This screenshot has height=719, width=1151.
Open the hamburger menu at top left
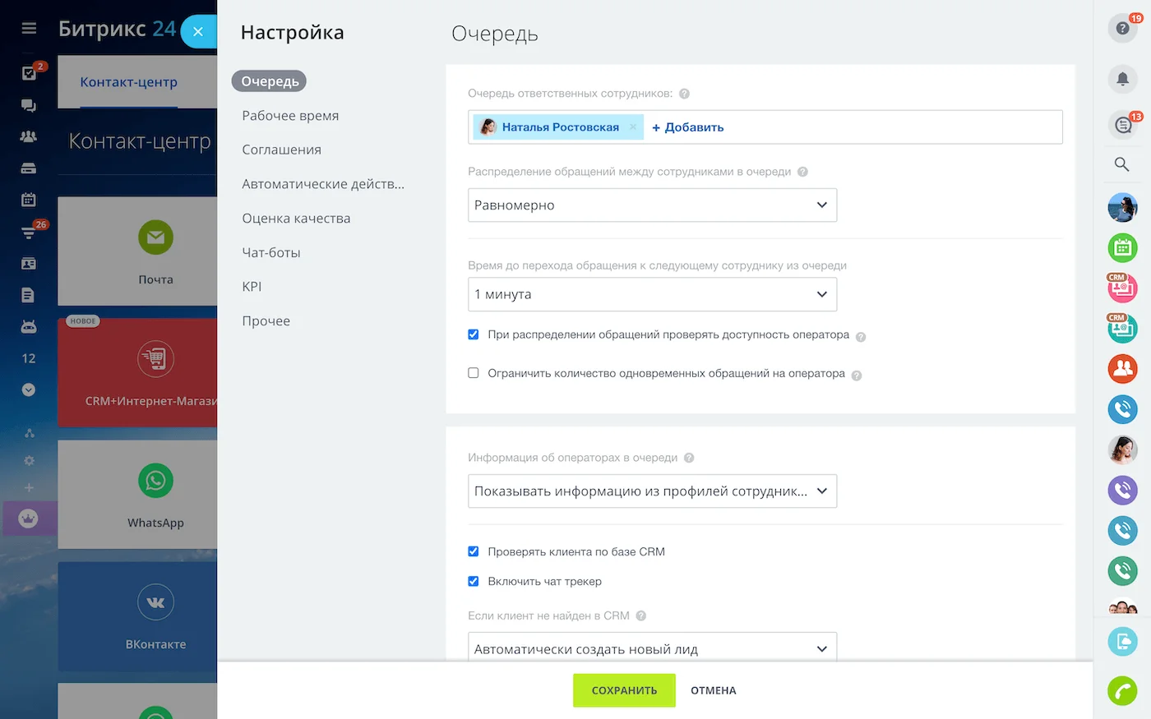[29, 27]
